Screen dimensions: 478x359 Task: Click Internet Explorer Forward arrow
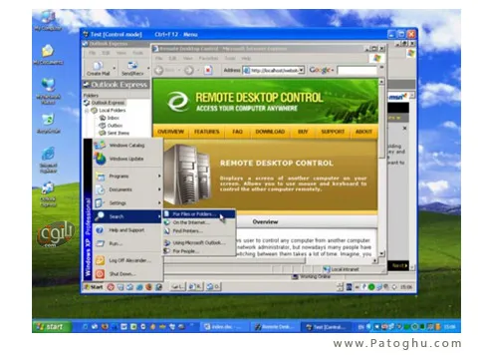pos(189,70)
